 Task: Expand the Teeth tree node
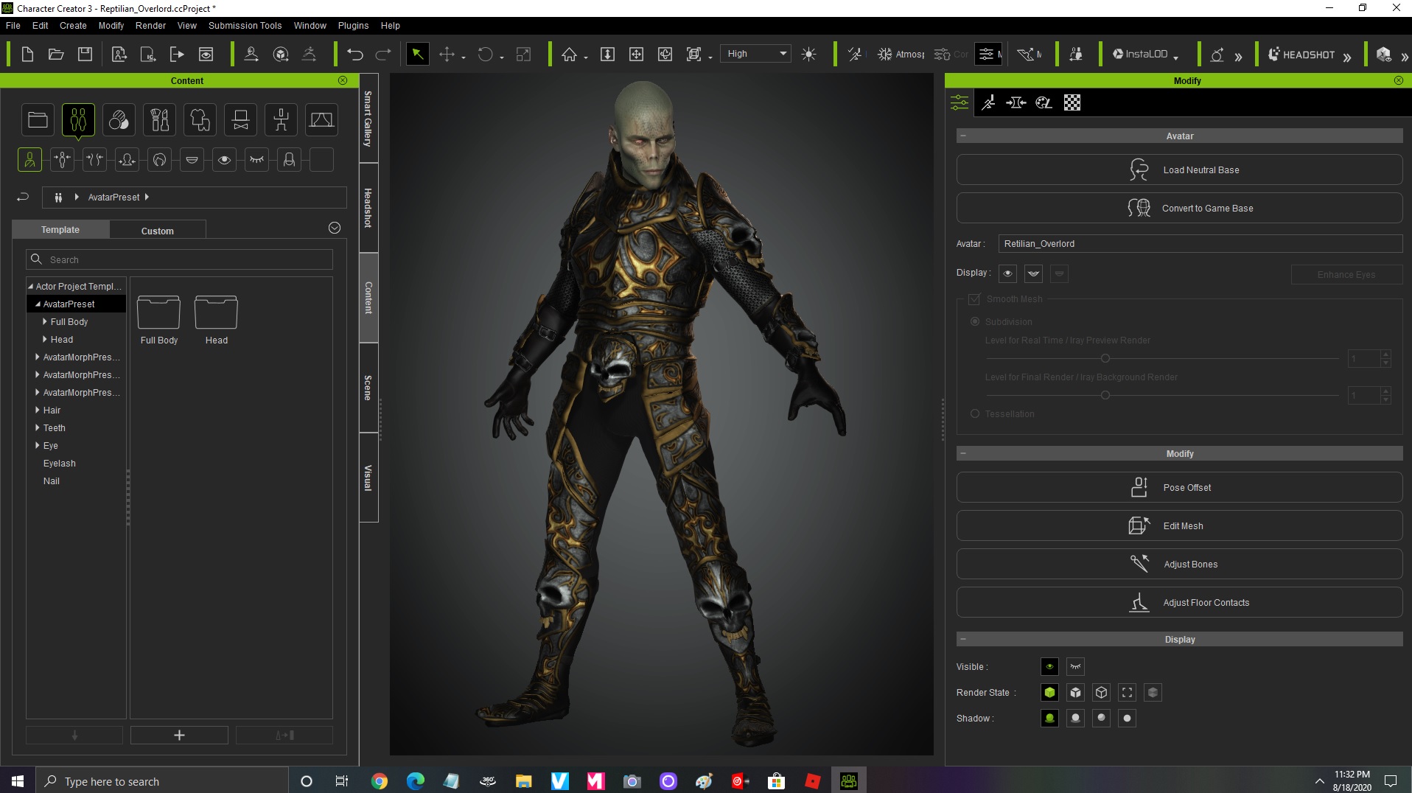(37, 427)
